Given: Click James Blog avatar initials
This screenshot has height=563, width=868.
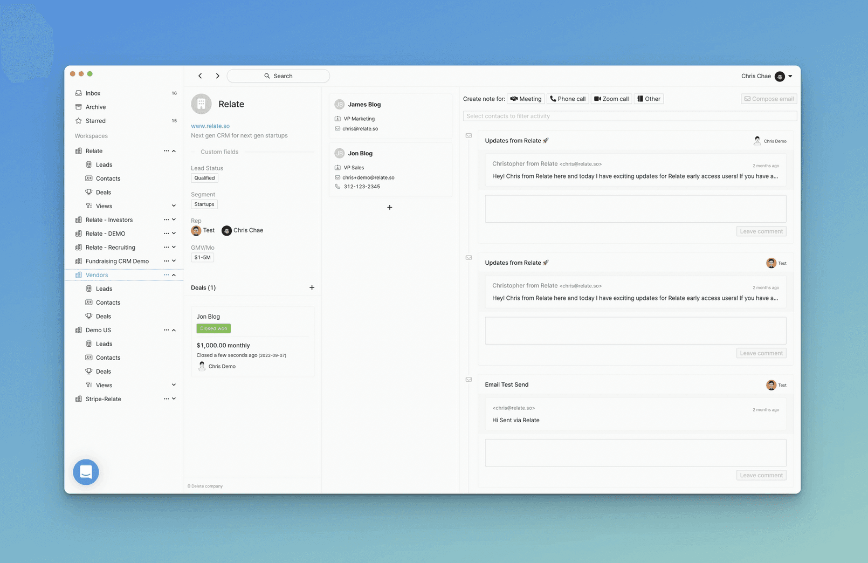Looking at the screenshot, I should click(340, 105).
